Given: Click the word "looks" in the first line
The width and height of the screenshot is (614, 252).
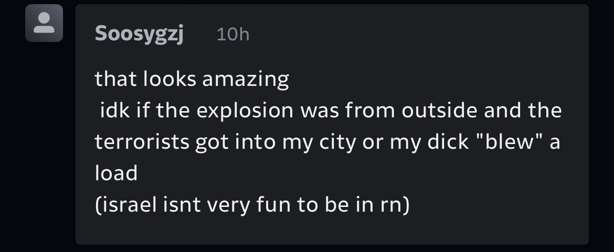Looking at the screenshot, I should pyautogui.click(x=170, y=79).
